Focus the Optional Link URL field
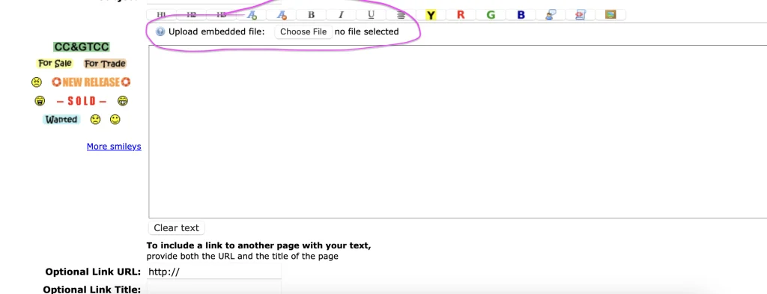 click(214, 272)
